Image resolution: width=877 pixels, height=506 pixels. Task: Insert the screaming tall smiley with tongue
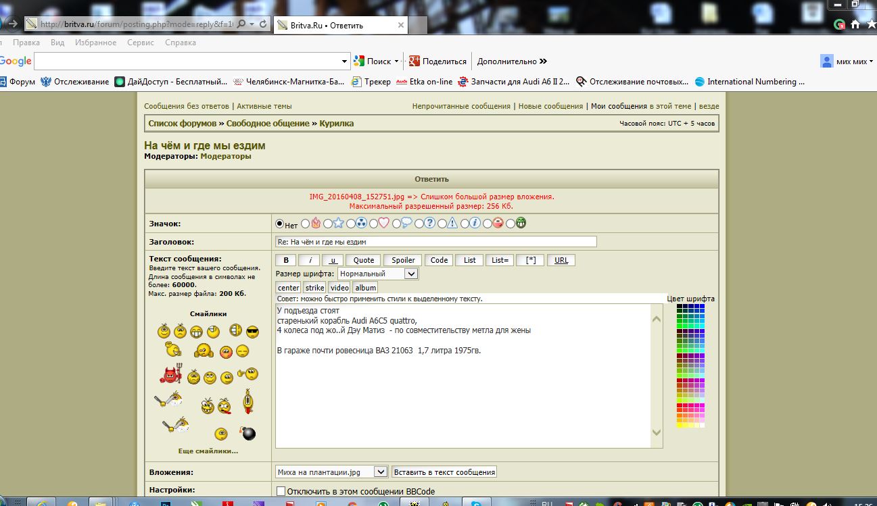click(x=249, y=401)
